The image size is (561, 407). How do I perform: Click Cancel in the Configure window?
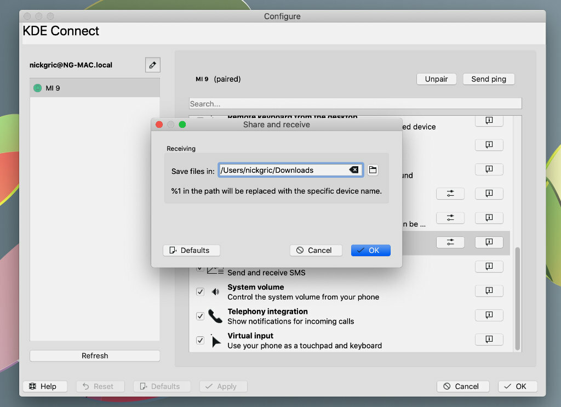pyautogui.click(x=462, y=386)
